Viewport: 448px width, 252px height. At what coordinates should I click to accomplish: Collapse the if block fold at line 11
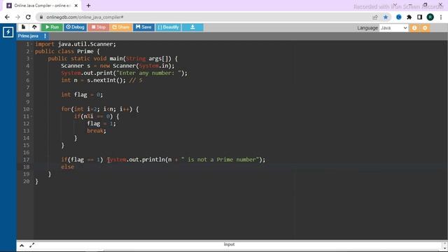[31, 116]
